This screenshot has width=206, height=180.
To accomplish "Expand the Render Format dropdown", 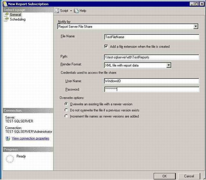I will pyautogui.click(x=169, y=65).
